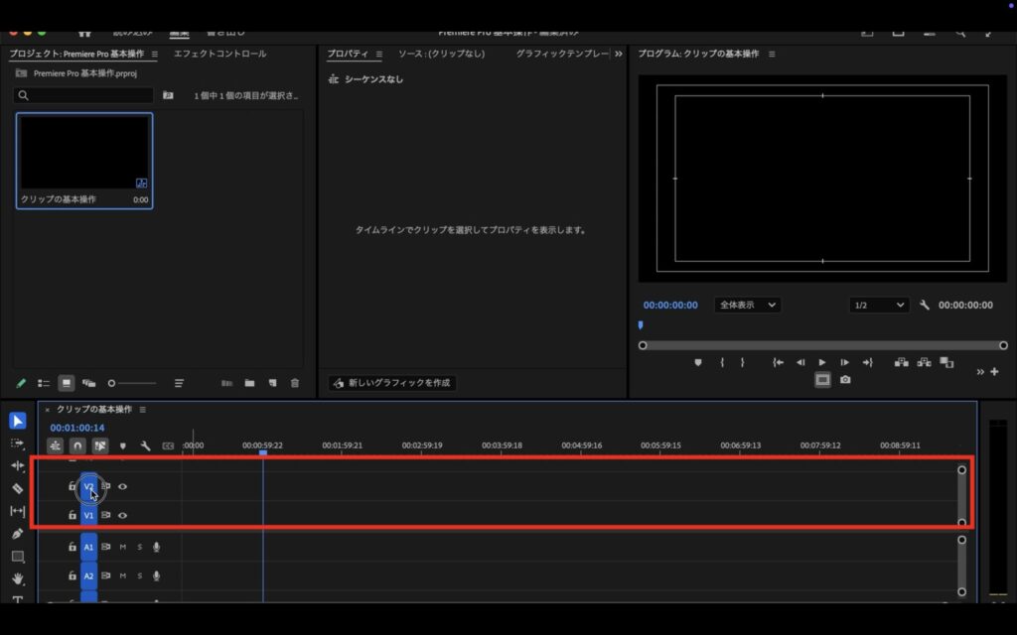Image resolution: width=1017 pixels, height=635 pixels.
Task: Open the Program monitor settings wrench
Action: coord(925,306)
